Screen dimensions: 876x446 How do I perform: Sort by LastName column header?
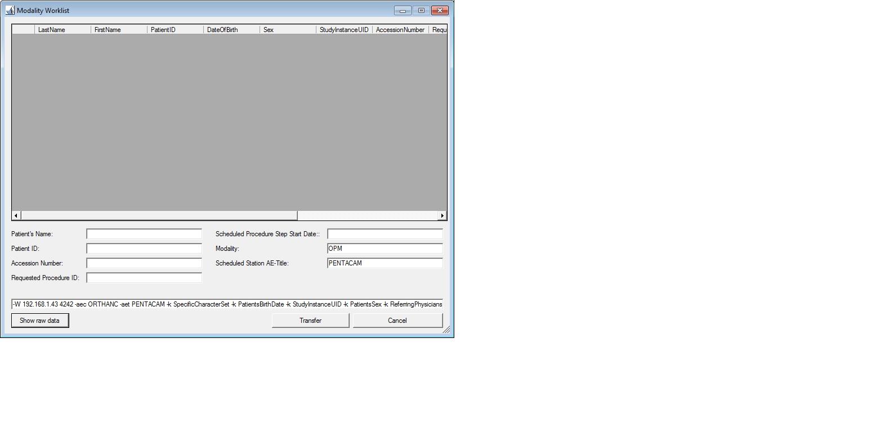tap(63, 30)
